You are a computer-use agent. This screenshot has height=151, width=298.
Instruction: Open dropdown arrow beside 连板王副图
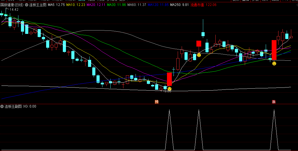click(2, 106)
